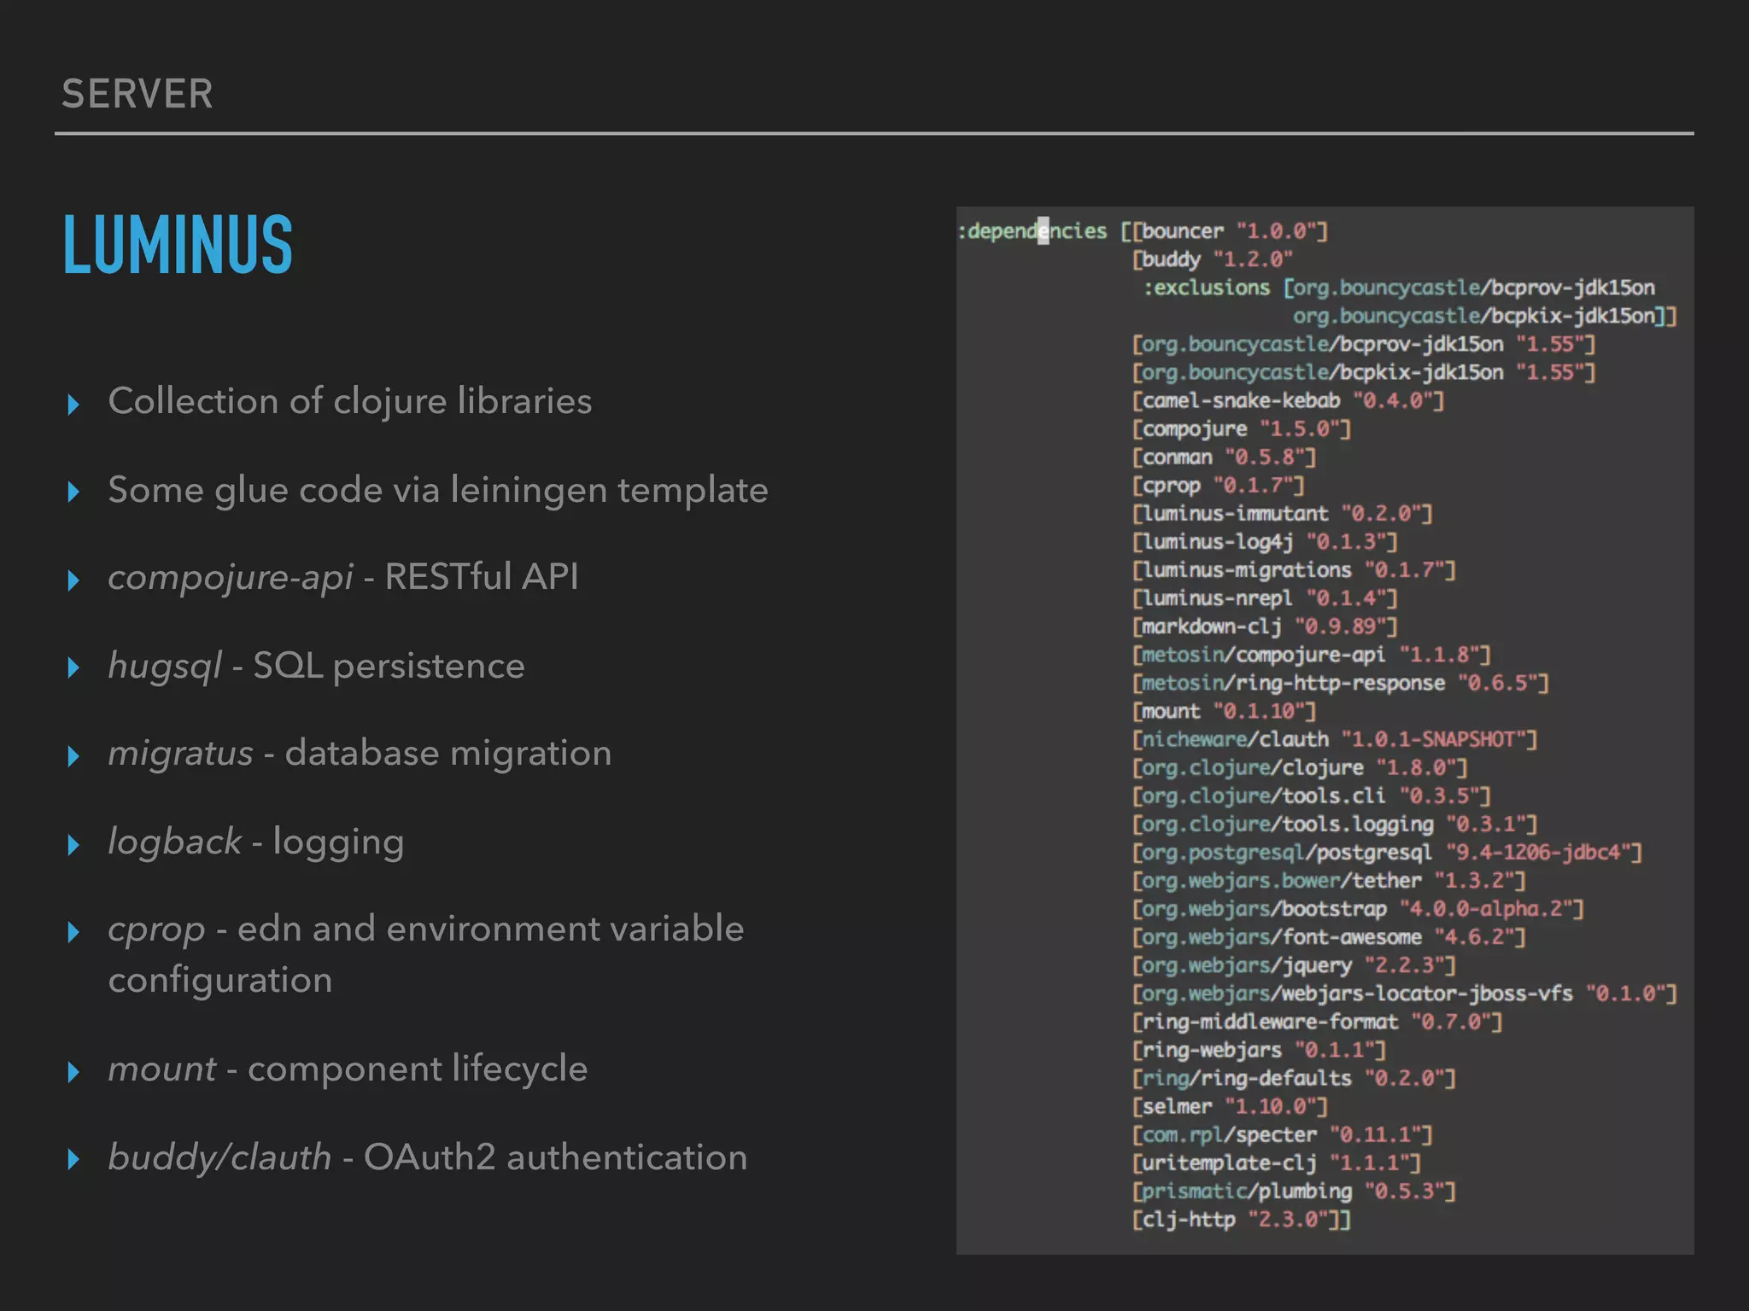Viewport: 1749px width, 1311px height.
Task: Click org.postgresql/postgresql dependency line
Action: click(1387, 852)
